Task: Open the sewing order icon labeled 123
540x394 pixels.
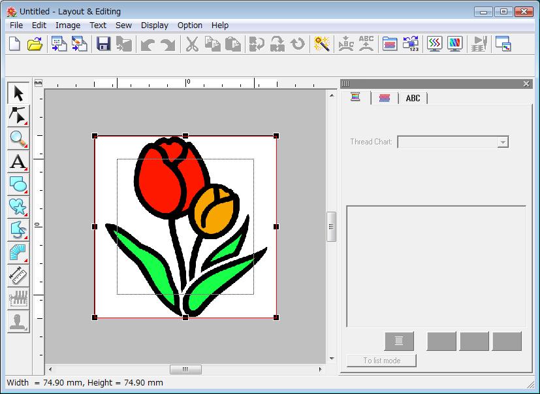Action: tap(411, 44)
